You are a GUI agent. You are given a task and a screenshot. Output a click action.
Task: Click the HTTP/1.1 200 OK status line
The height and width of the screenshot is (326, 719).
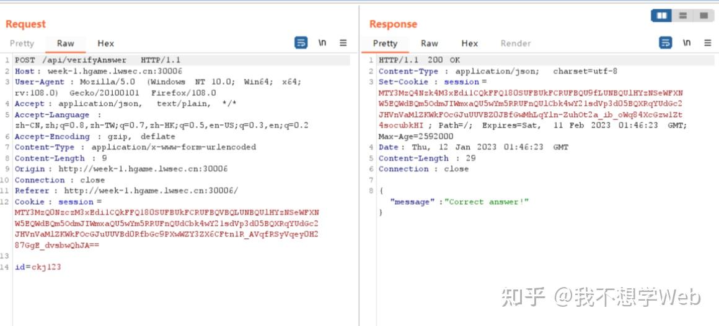click(420, 60)
